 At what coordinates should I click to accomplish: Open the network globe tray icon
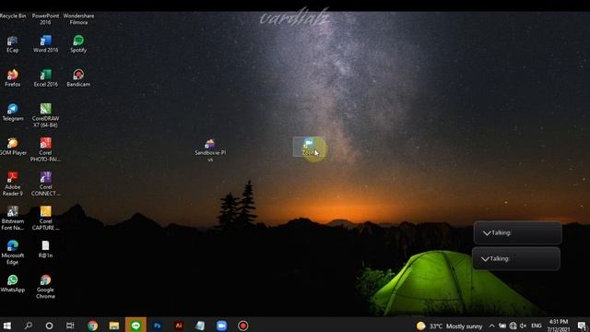513,326
